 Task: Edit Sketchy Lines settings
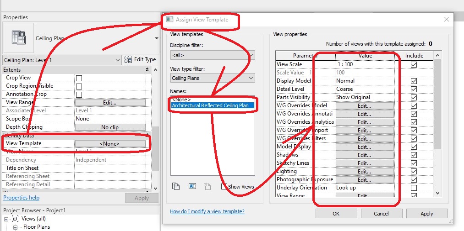(x=365, y=163)
